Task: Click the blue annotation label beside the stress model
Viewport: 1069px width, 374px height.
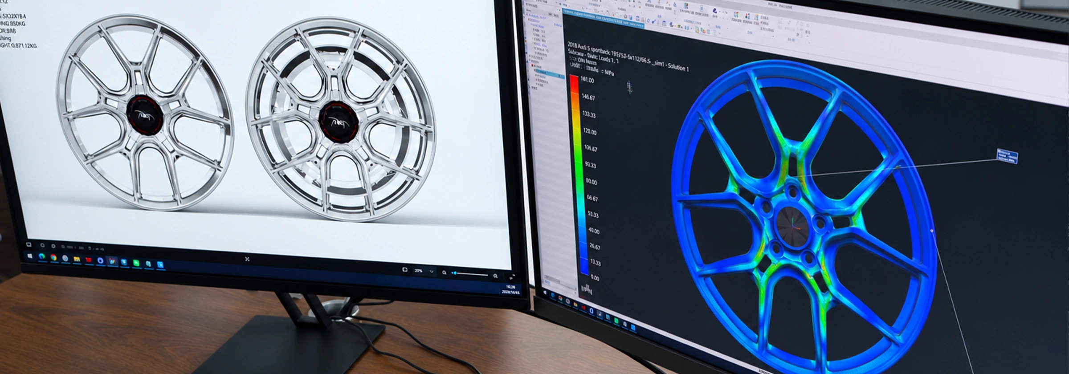Action: coord(1007,156)
